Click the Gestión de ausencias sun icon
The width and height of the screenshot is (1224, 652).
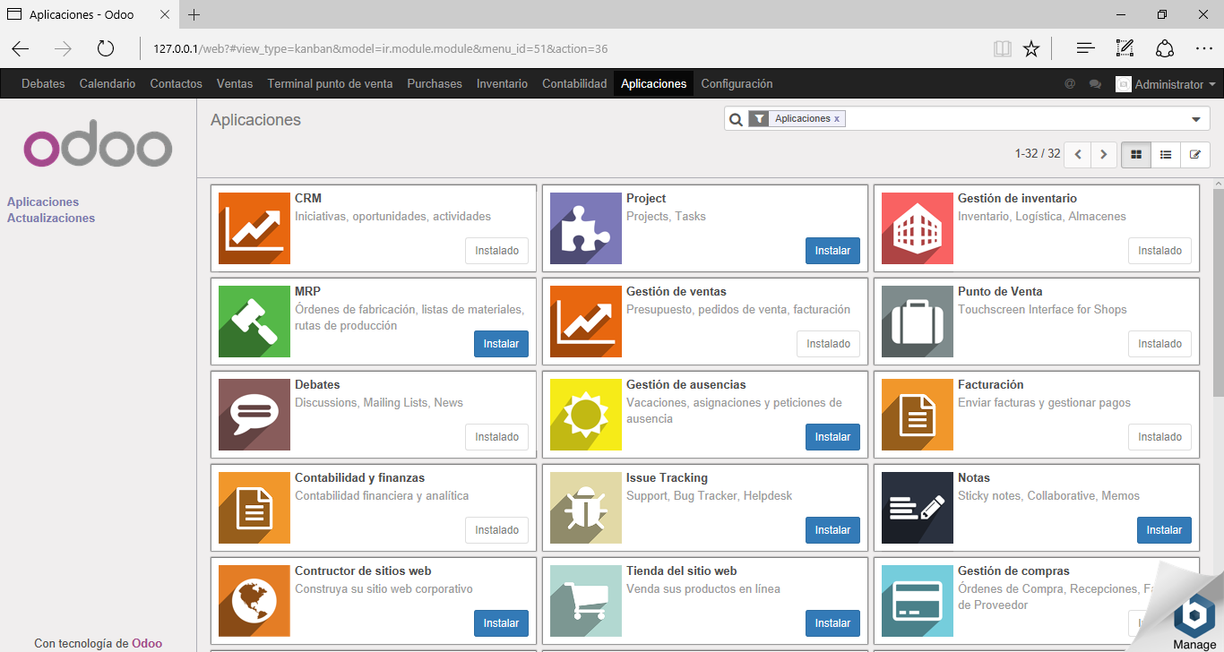[x=586, y=415]
